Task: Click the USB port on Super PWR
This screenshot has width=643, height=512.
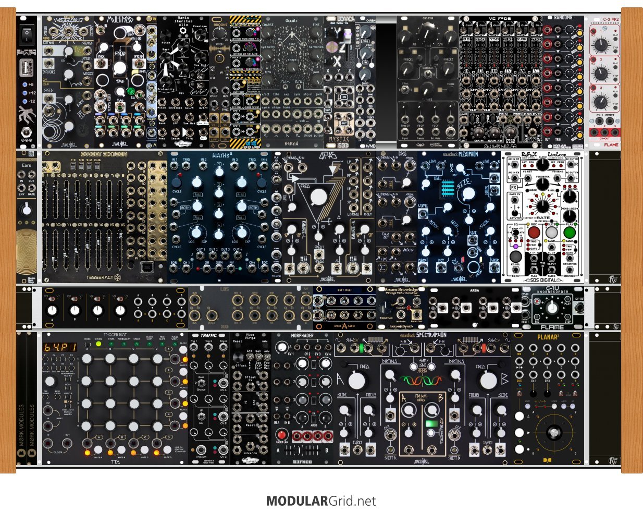Action: [27, 67]
